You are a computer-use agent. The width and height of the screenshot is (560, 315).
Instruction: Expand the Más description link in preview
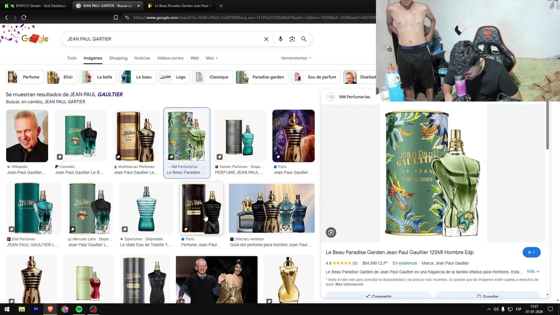tap(533, 272)
